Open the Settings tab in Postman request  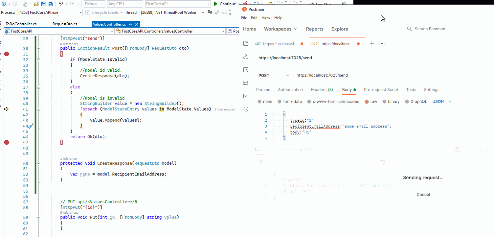pos(432,90)
